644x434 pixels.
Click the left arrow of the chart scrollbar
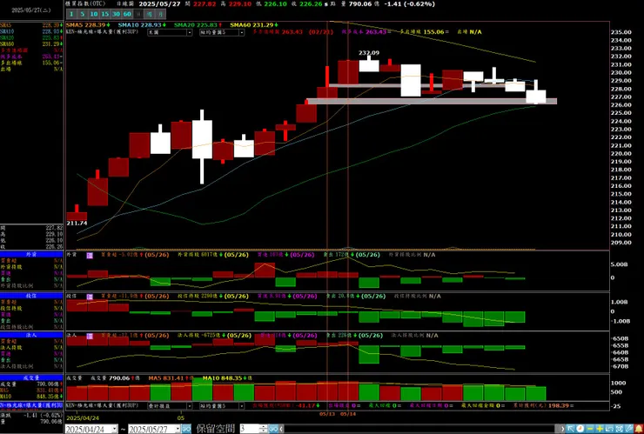281,429
